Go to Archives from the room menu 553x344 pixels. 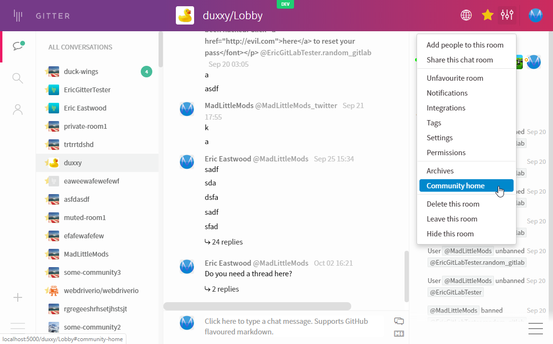coord(466,171)
